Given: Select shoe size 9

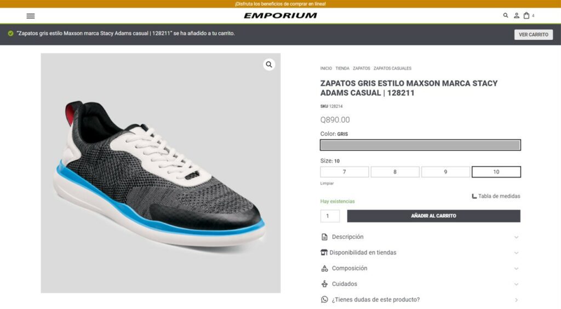Looking at the screenshot, I should pos(445,171).
